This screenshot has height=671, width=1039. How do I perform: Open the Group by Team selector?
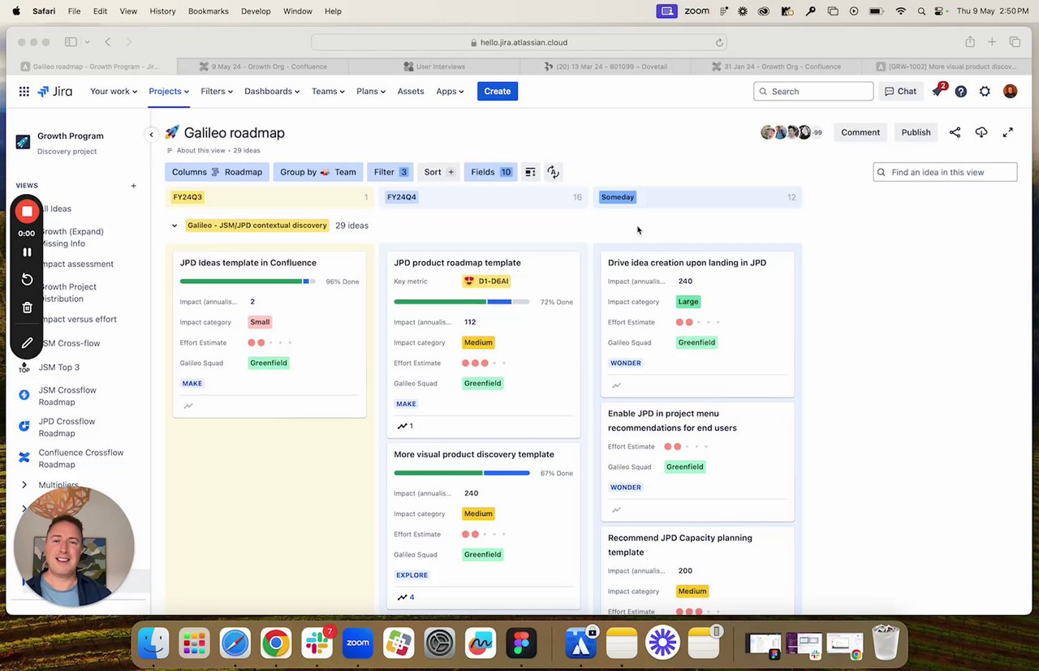[318, 172]
